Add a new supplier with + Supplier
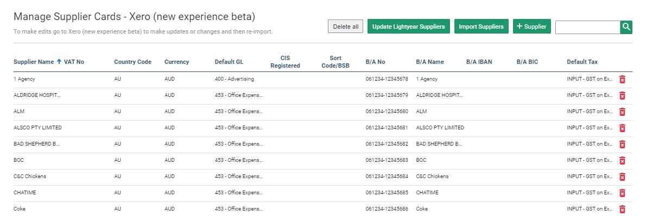 pyautogui.click(x=531, y=27)
